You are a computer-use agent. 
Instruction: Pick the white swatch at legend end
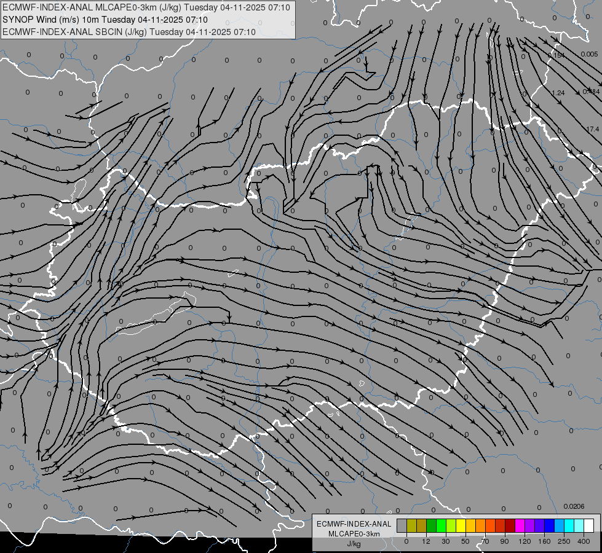tap(589, 525)
